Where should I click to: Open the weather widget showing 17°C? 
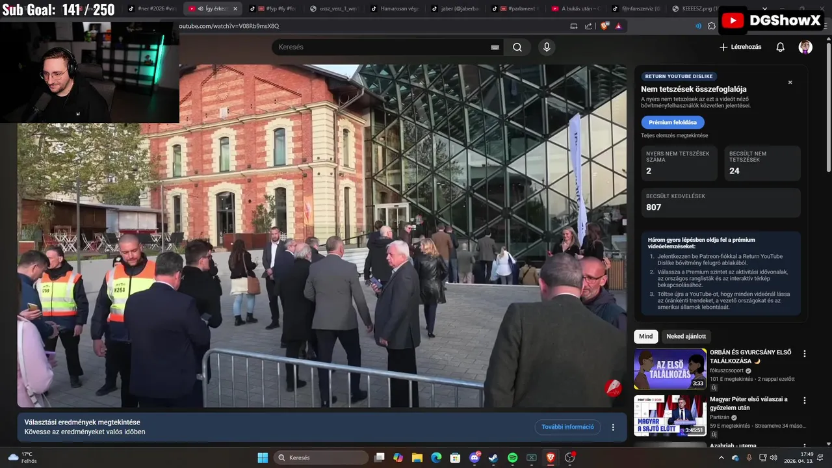tap(23, 458)
